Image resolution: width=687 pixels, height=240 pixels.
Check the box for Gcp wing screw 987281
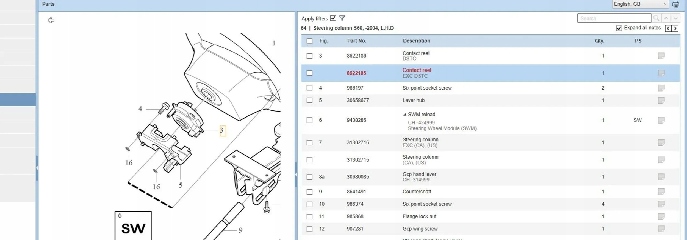[x=309, y=229]
